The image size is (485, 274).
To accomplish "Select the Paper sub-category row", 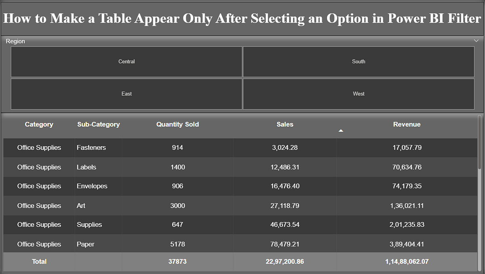I will [x=162, y=244].
